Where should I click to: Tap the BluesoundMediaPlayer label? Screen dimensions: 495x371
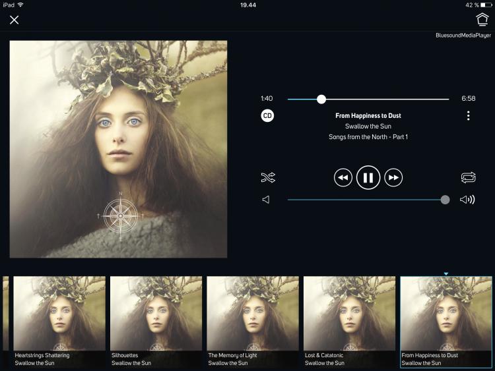coord(463,36)
